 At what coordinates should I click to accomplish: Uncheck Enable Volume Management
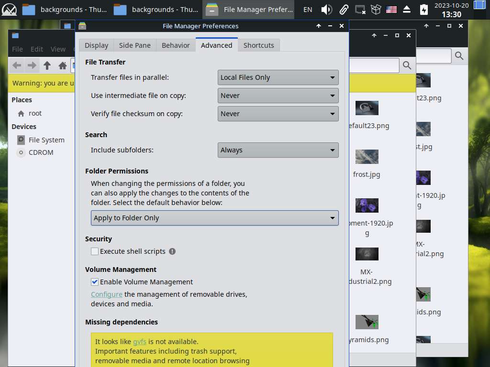pyautogui.click(x=95, y=282)
